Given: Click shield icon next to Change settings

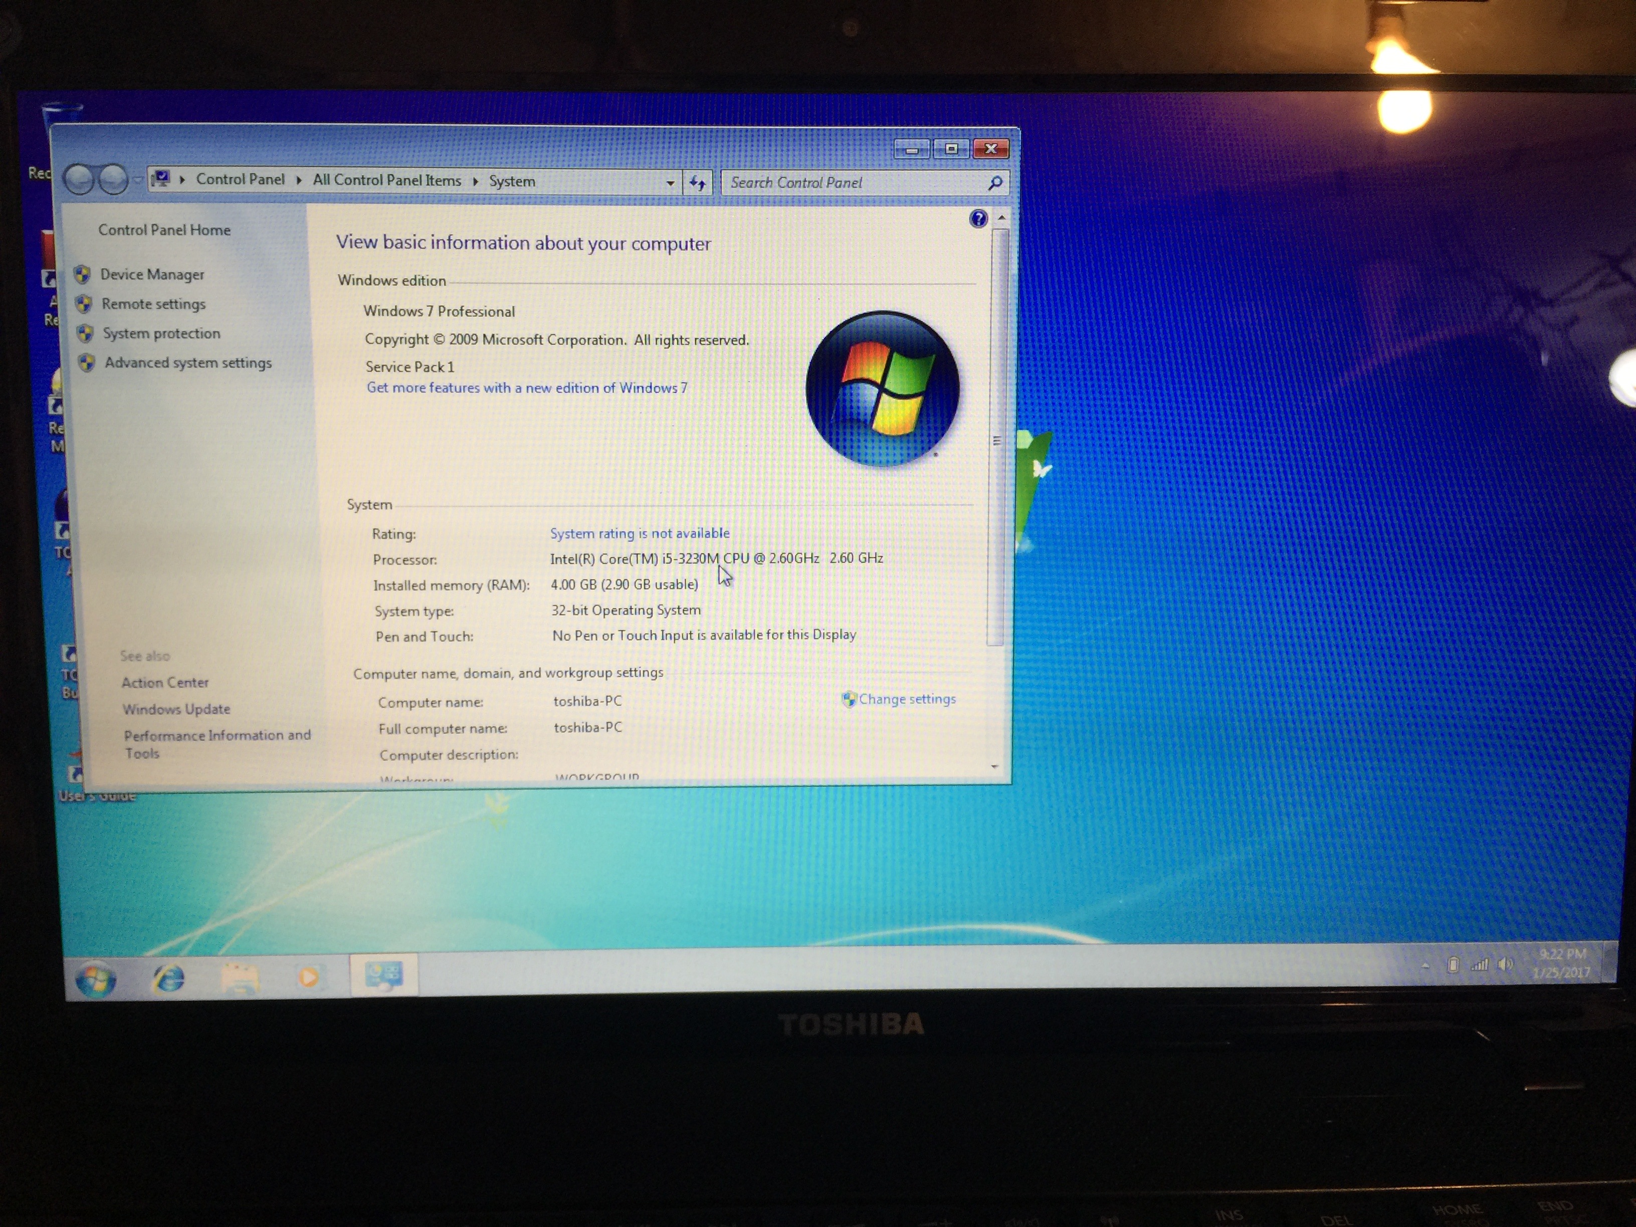Looking at the screenshot, I should pos(849,699).
